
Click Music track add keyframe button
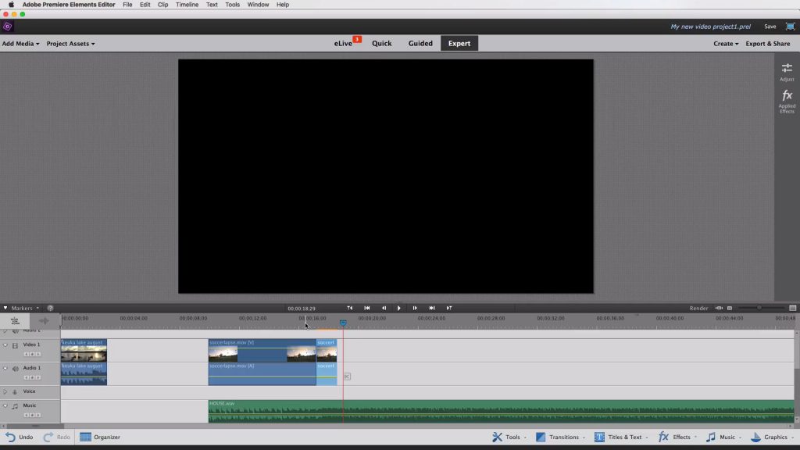31,415
